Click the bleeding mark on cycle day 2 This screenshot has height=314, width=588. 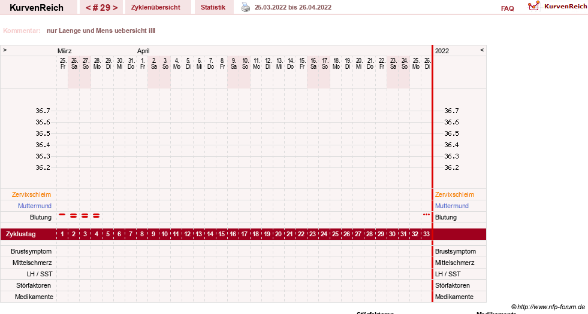(74, 215)
